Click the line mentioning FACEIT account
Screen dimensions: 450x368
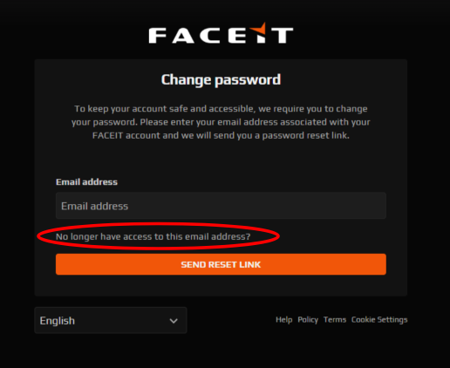pyautogui.click(x=221, y=135)
